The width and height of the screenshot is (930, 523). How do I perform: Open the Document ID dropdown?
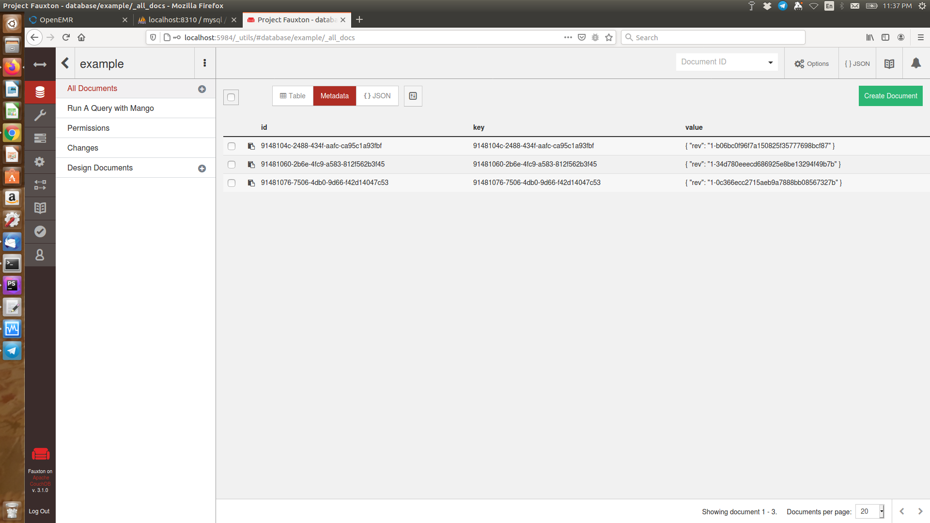(770, 62)
